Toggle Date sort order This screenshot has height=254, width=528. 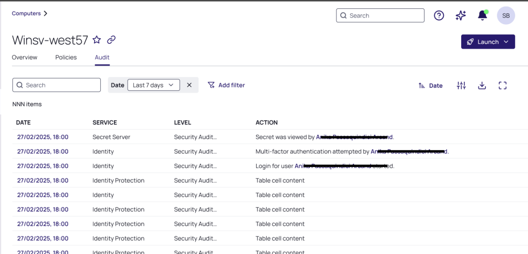[430, 86]
